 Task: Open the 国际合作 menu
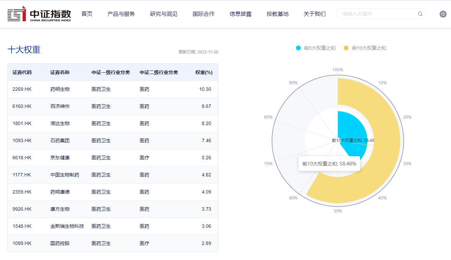click(x=203, y=14)
